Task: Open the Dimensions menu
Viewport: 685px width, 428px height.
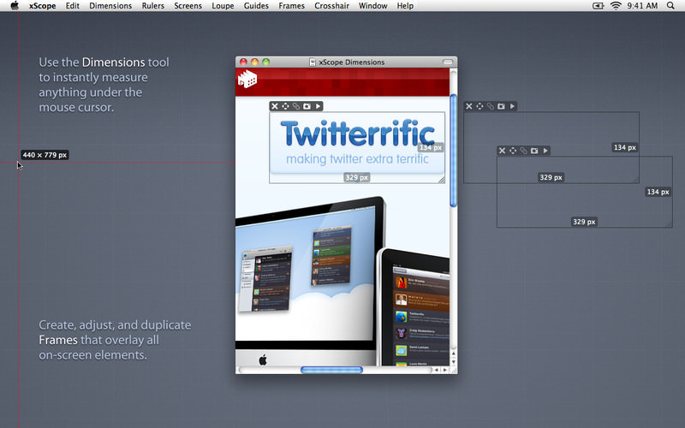Action: [x=110, y=6]
